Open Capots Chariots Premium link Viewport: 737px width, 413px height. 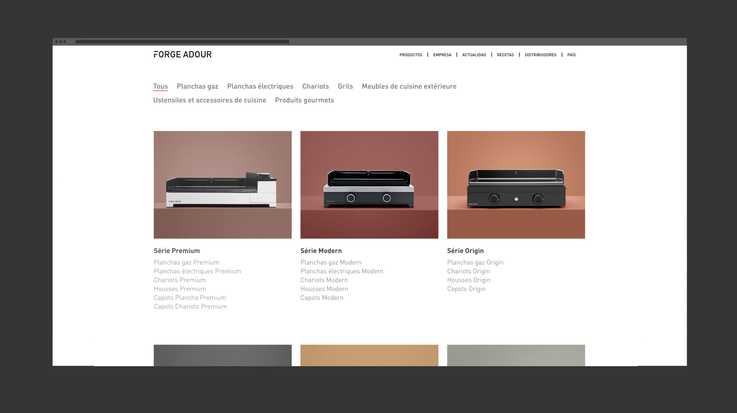point(190,307)
